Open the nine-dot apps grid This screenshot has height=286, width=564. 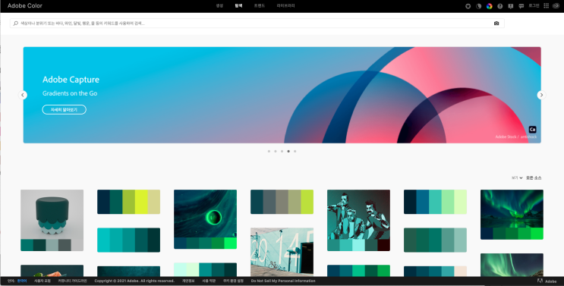pyautogui.click(x=546, y=6)
